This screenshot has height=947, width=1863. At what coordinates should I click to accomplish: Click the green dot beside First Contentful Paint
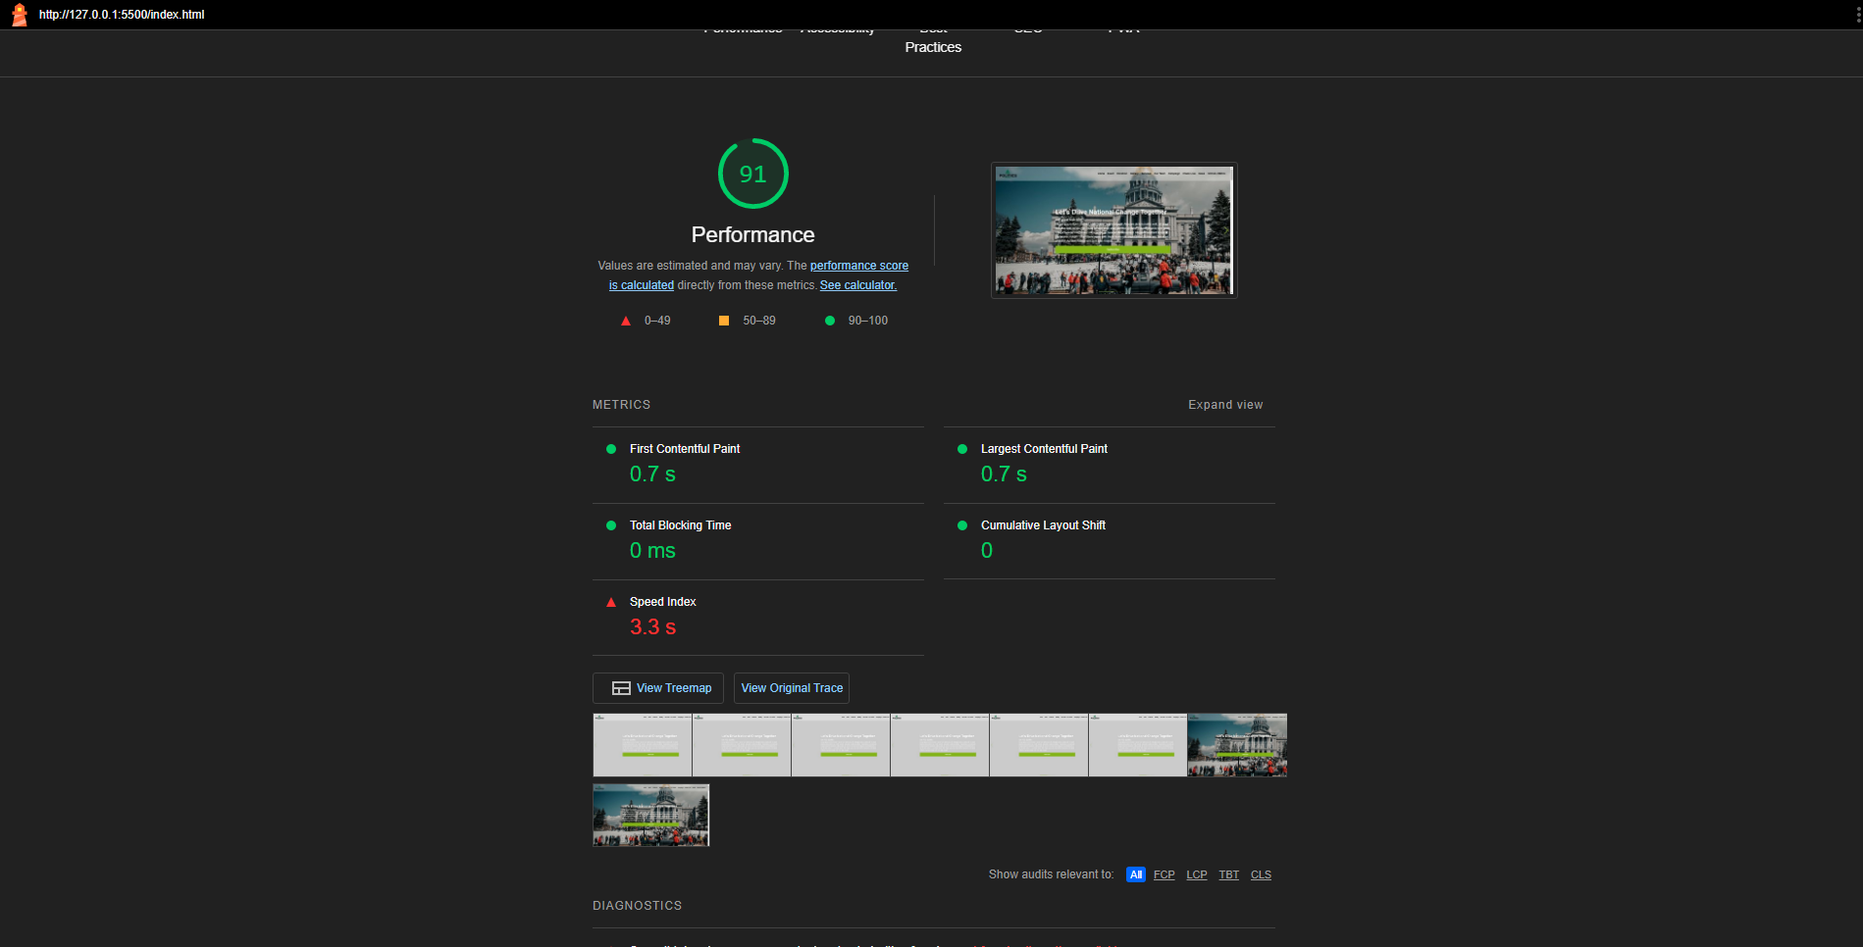[x=611, y=449]
